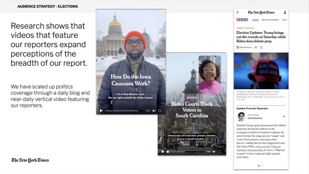The height and width of the screenshot is (174, 309).
Task: Open fullscreen on Iowa Caucuses video
Action: 160,111
